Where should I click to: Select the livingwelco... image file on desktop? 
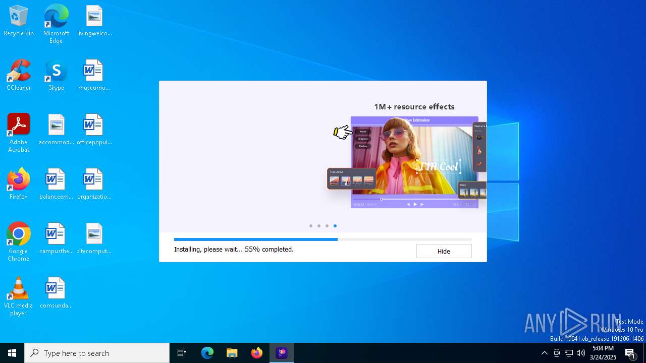(94, 21)
